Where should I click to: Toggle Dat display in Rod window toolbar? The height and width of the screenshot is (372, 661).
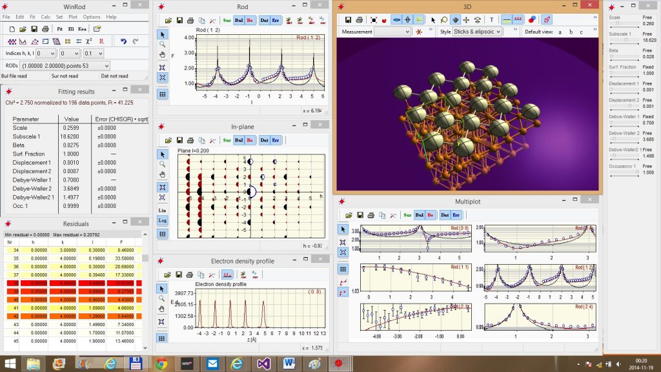click(264, 20)
